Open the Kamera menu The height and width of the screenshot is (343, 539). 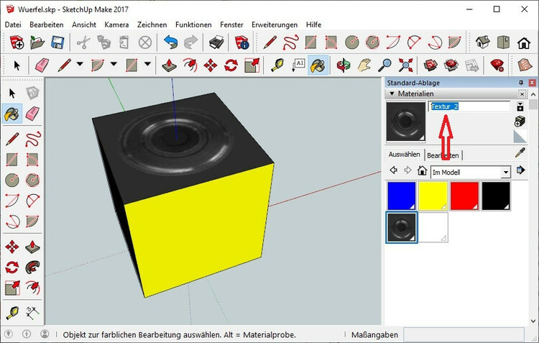click(x=116, y=24)
